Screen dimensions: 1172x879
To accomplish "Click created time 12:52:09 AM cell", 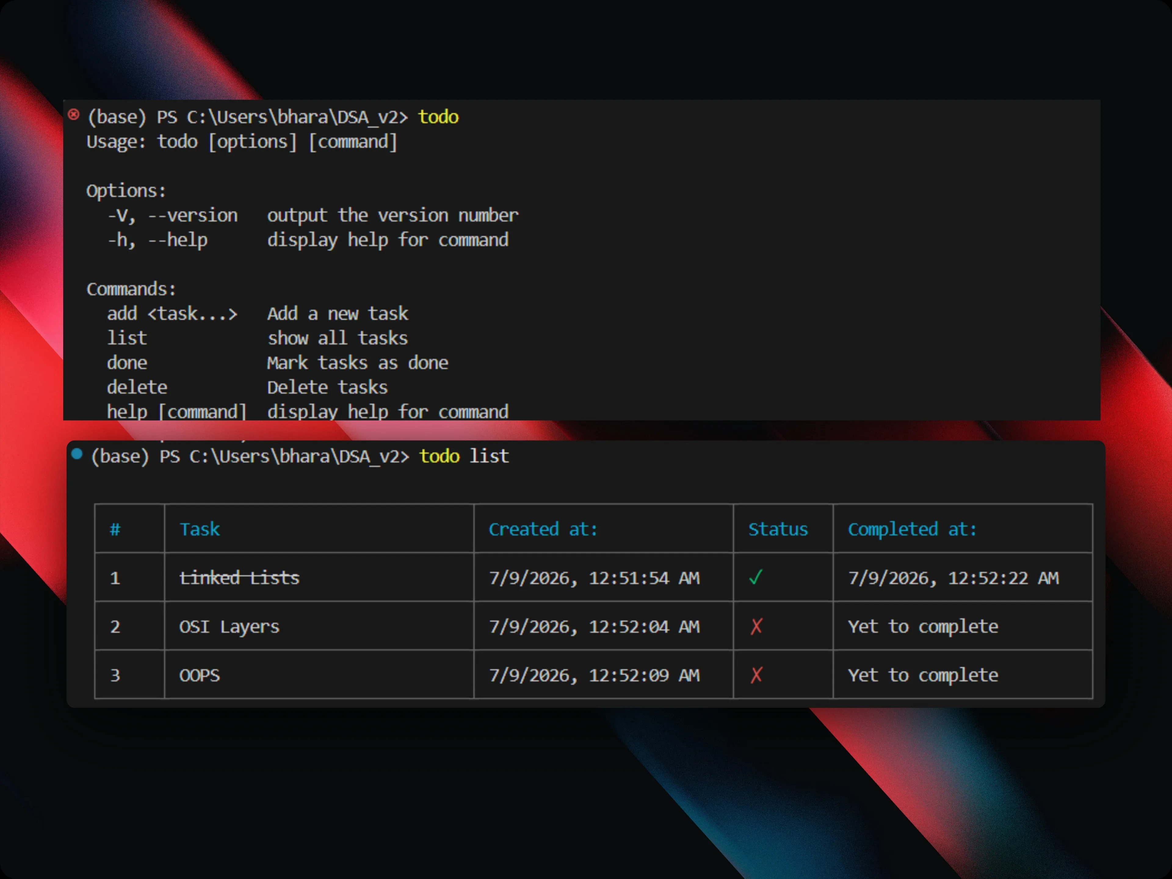I will pyautogui.click(x=603, y=675).
